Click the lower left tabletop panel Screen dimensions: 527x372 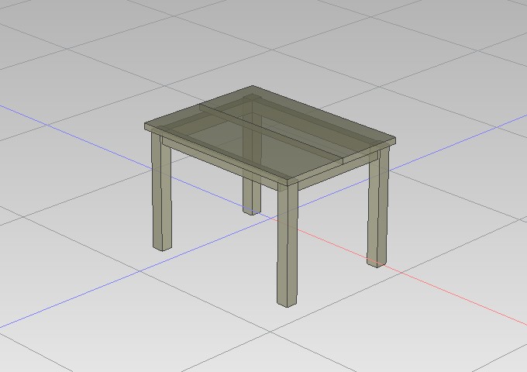tap(225, 143)
